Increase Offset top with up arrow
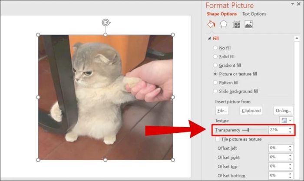This screenshot has width=304, height=181. pyautogui.click(x=290, y=165)
